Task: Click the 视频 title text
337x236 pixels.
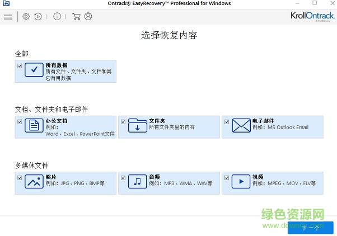Action: click(258, 177)
